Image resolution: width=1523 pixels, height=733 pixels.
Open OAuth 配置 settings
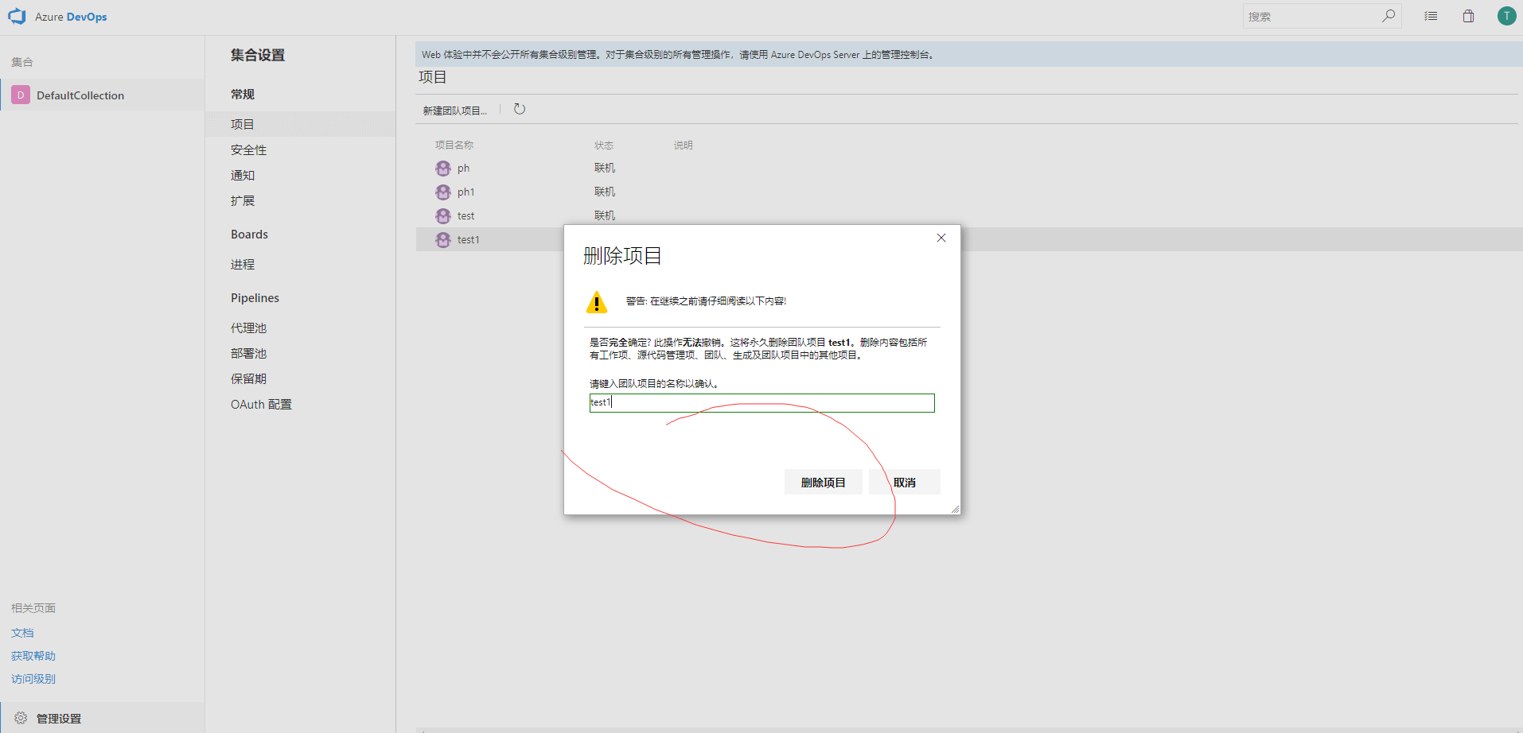(261, 405)
